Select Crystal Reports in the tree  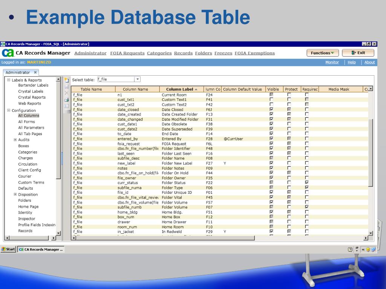click(x=32, y=97)
